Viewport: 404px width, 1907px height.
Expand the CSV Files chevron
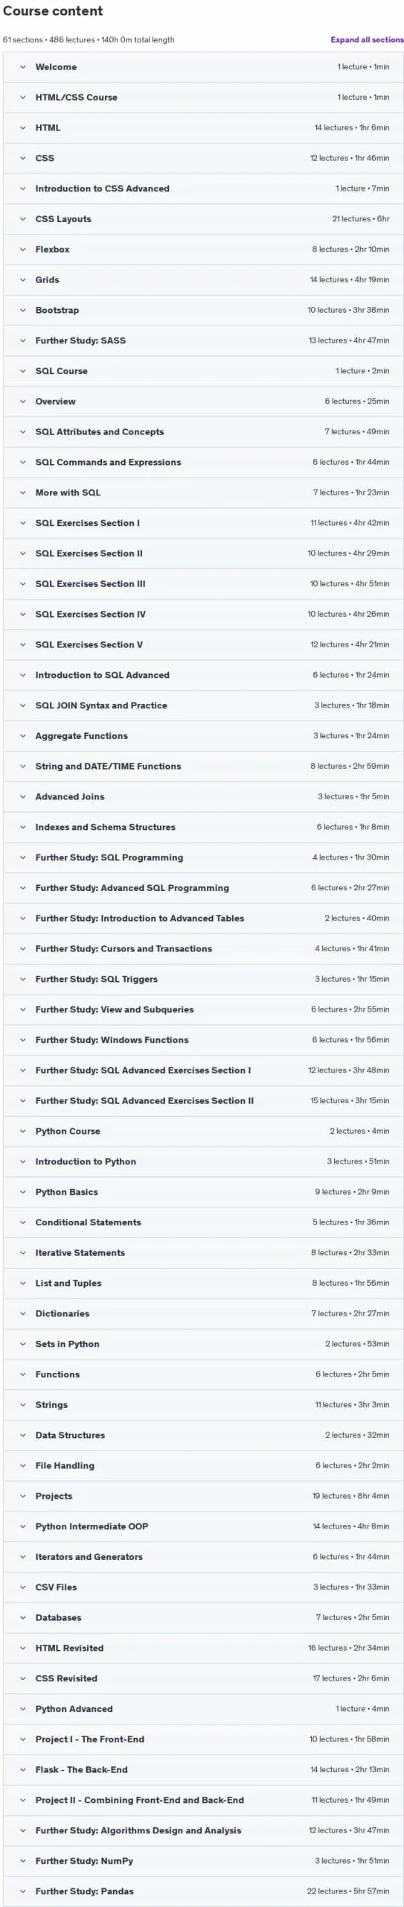click(22, 1587)
